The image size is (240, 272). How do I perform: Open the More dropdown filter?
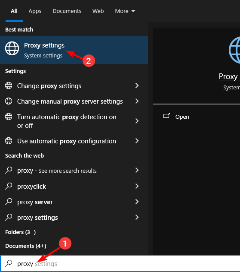click(125, 11)
